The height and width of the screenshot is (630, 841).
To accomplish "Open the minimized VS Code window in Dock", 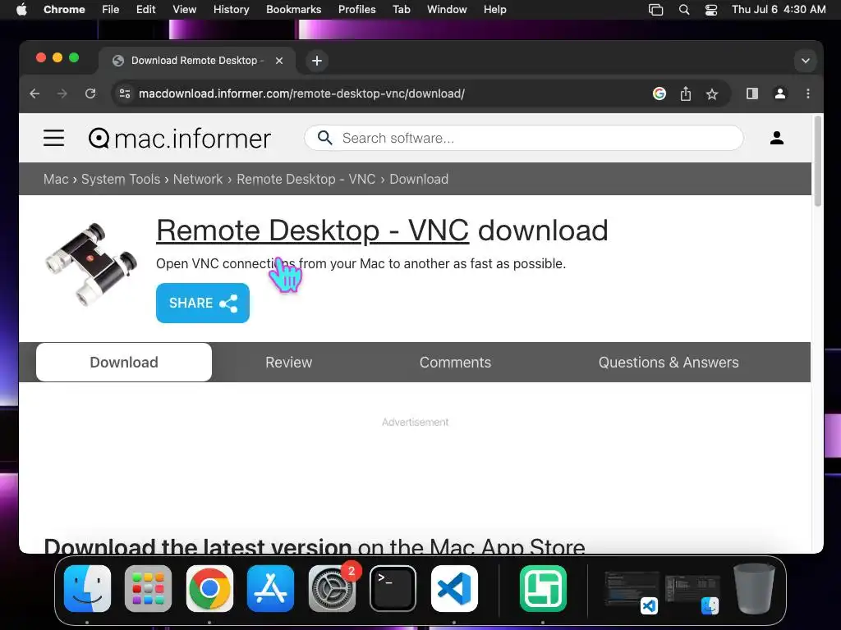I will (x=632, y=592).
